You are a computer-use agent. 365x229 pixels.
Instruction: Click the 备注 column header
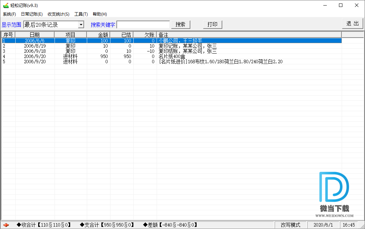249,35
